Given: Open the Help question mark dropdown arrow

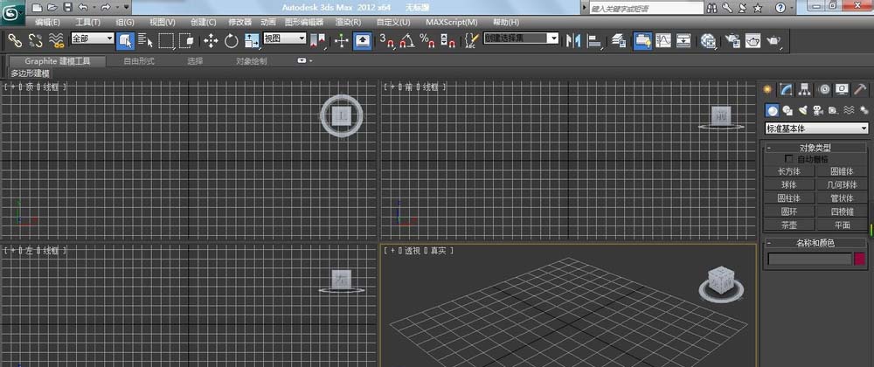Looking at the screenshot, I should pyautogui.click(x=792, y=9).
